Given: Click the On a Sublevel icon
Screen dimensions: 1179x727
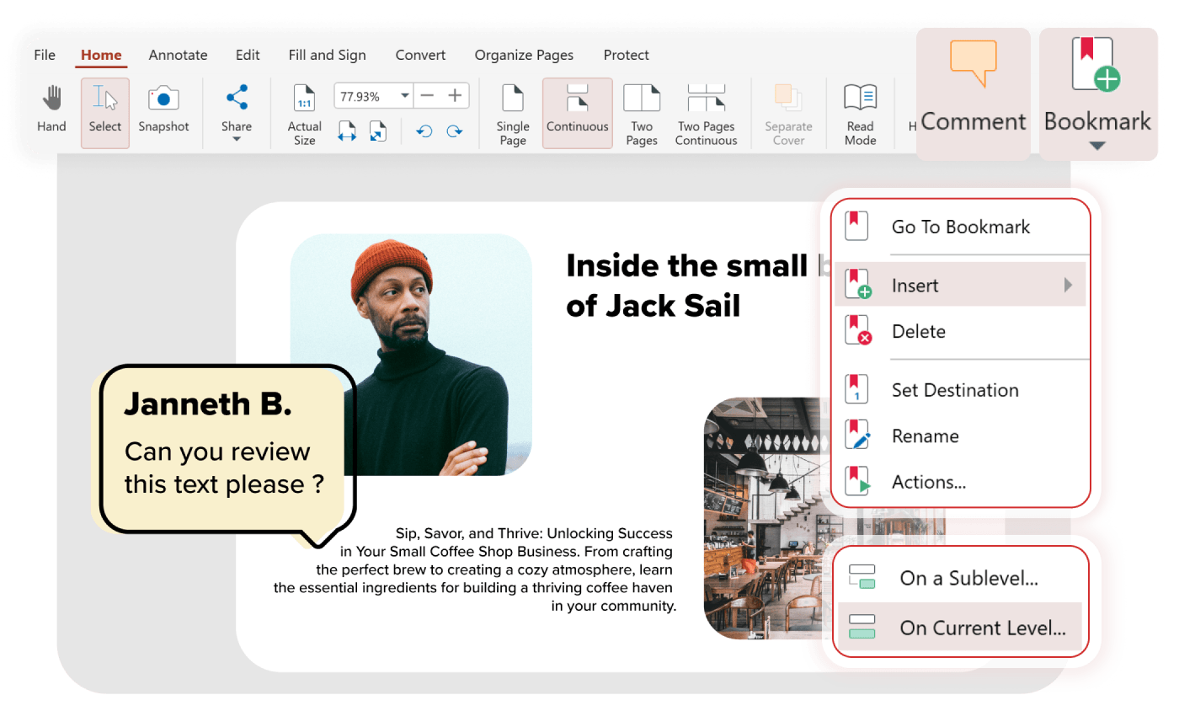Looking at the screenshot, I should [x=862, y=578].
